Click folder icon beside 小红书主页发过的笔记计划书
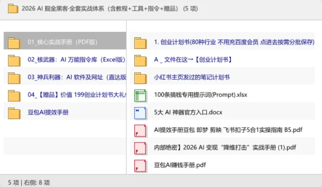Image resolution: width=322 pixels, height=187 pixels. point(141,78)
